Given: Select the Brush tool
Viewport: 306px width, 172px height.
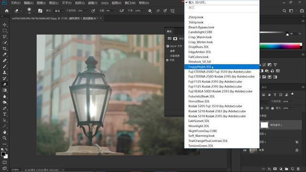Looking at the screenshot, I should (x=5, y=66).
